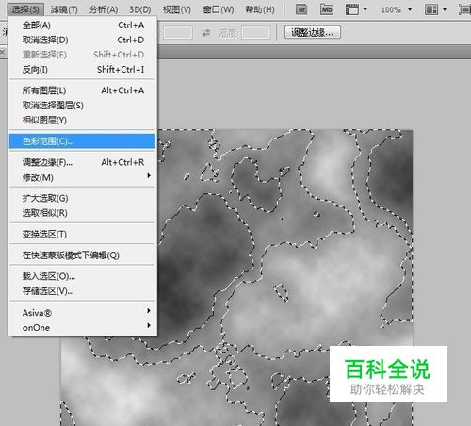Screen dimensions: 471x426
Task: Open the Filter (滤镜) menu
Action: pos(64,9)
